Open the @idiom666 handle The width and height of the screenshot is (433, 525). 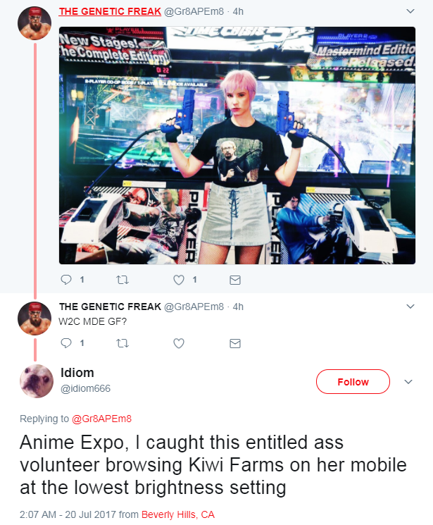click(x=85, y=388)
